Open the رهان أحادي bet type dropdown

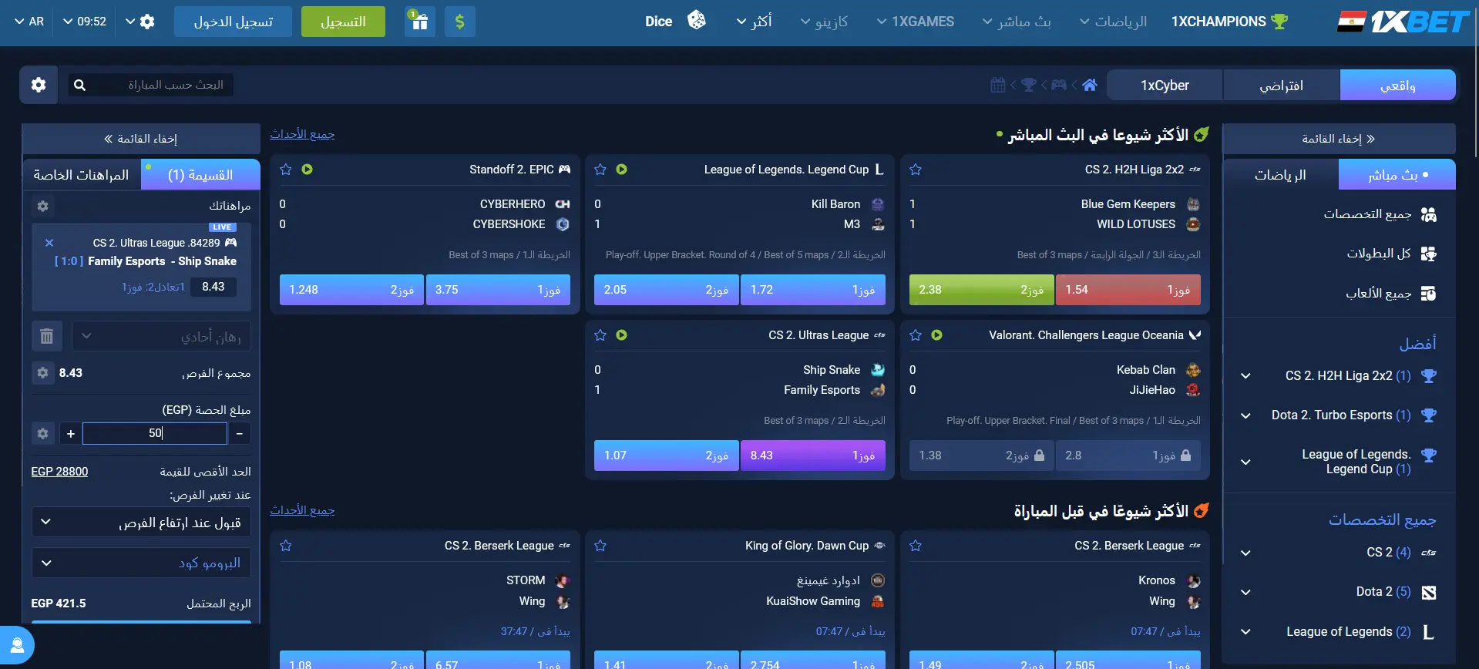pos(161,336)
